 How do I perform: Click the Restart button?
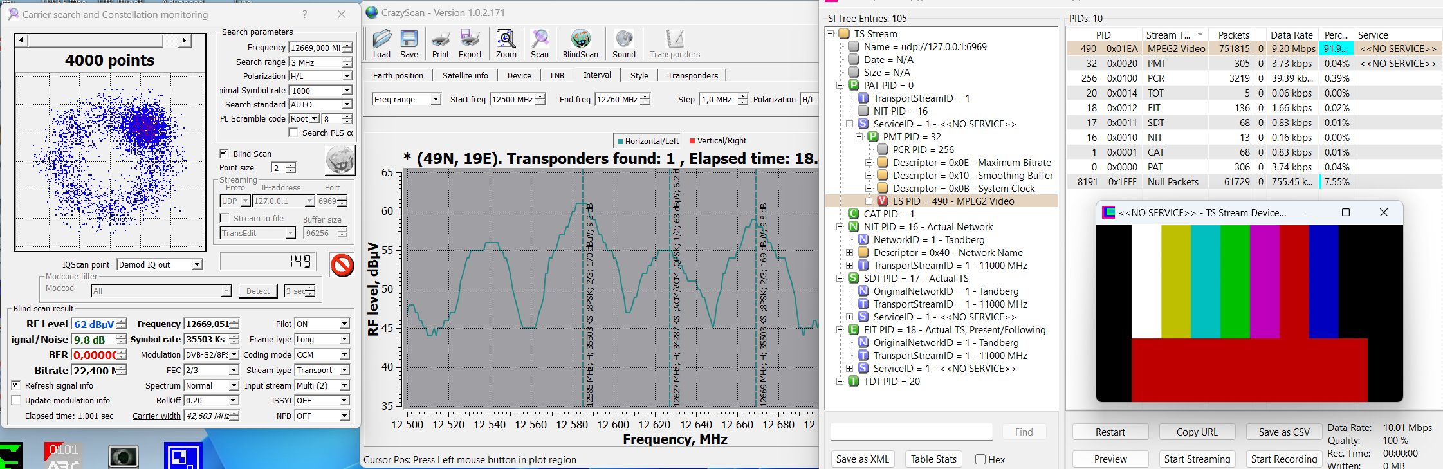[1110, 432]
